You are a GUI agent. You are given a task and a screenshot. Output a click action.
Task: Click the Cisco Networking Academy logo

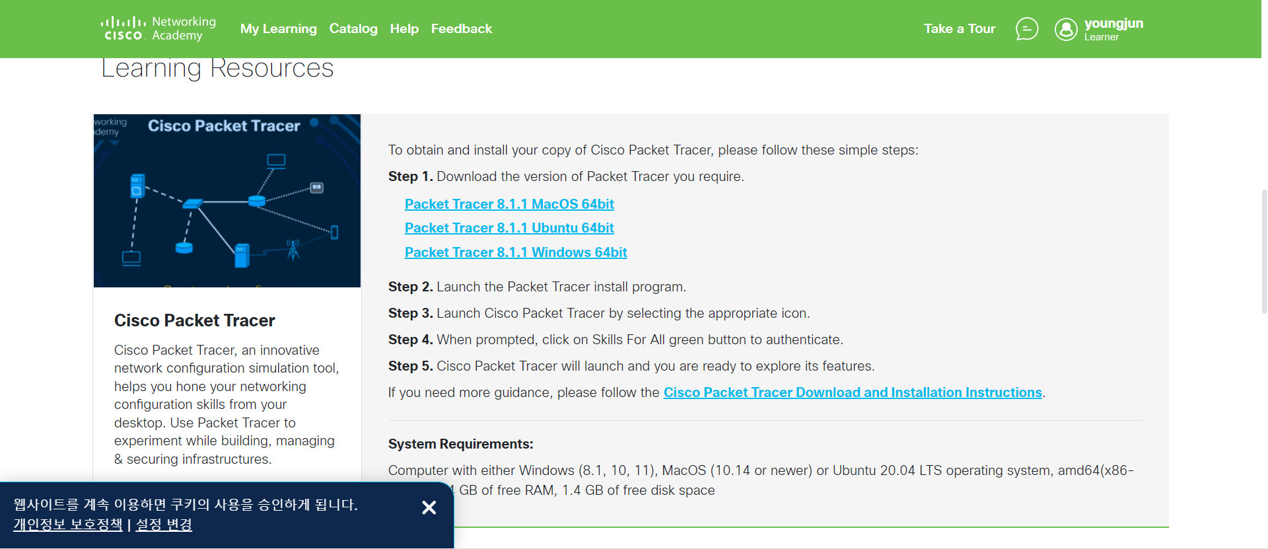(x=158, y=29)
